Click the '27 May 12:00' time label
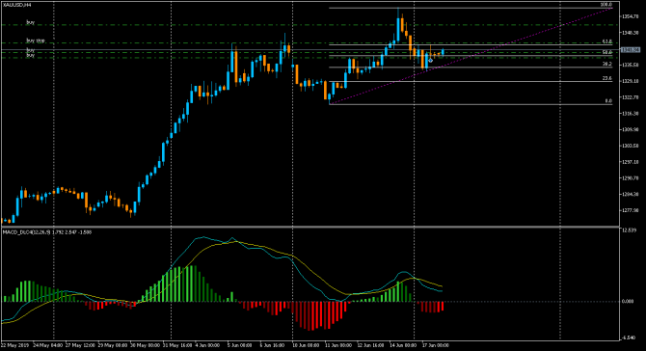 click(80, 345)
